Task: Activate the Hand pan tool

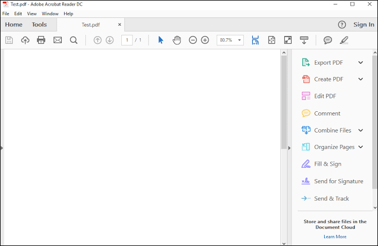Action: (x=177, y=40)
